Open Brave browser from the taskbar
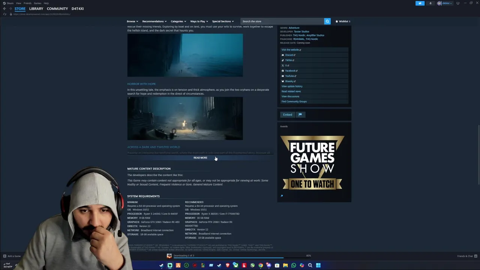480x270 pixels. [228, 265]
